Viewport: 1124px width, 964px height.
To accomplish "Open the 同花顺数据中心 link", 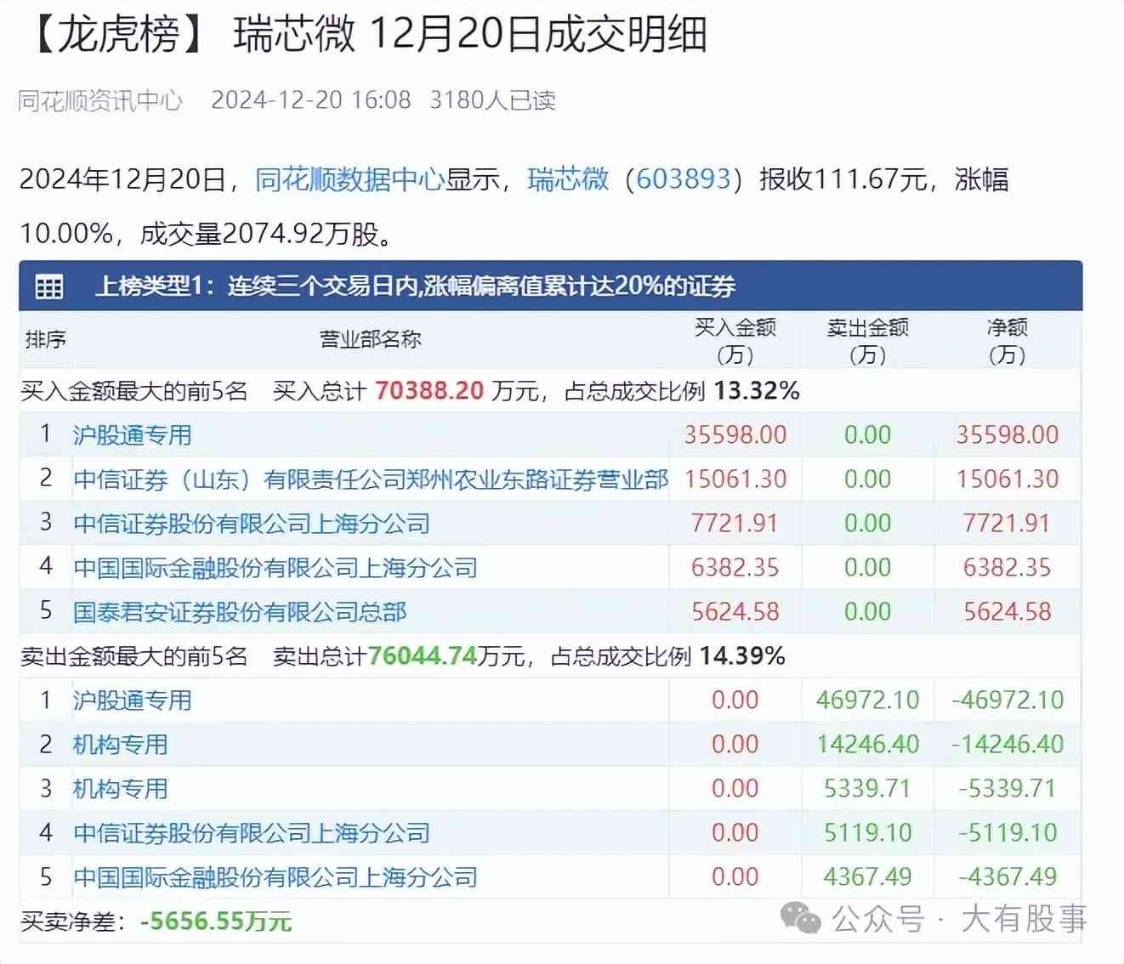I will coord(349,179).
